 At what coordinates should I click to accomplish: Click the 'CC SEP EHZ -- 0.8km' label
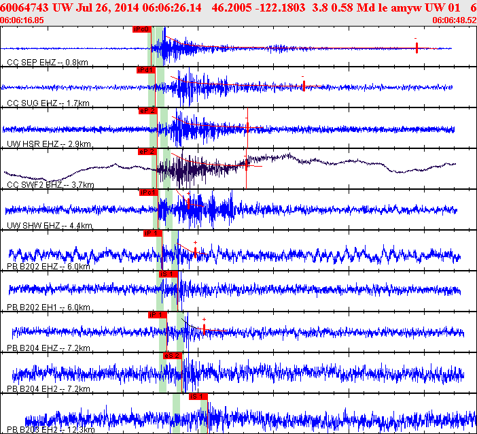point(48,63)
